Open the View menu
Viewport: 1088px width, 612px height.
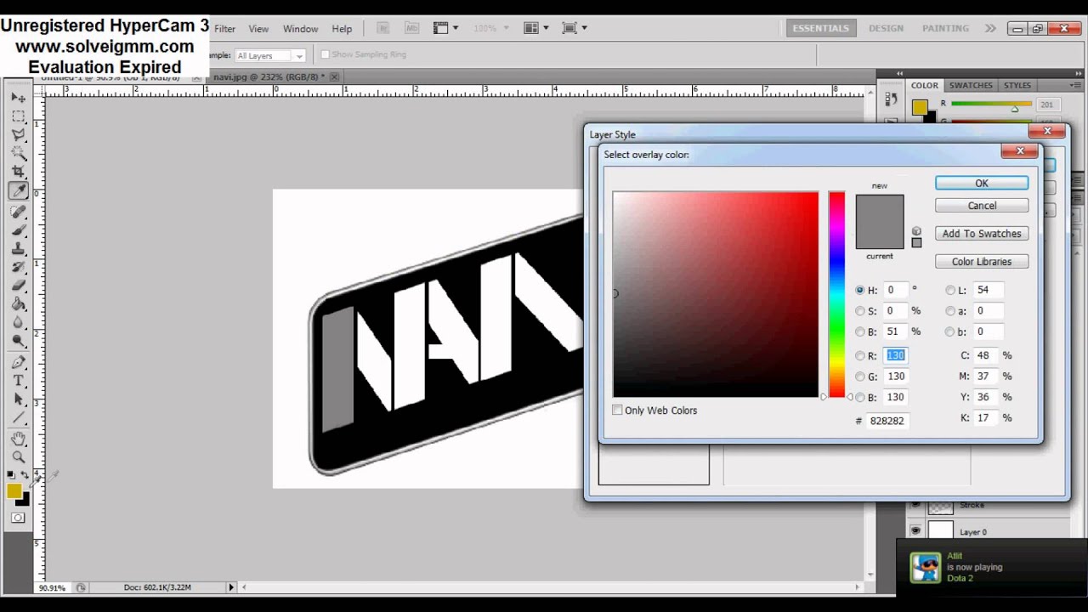click(x=258, y=29)
